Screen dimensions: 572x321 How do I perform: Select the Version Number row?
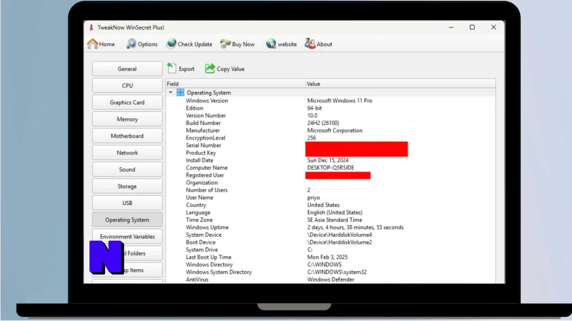pyautogui.click(x=331, y=115)
